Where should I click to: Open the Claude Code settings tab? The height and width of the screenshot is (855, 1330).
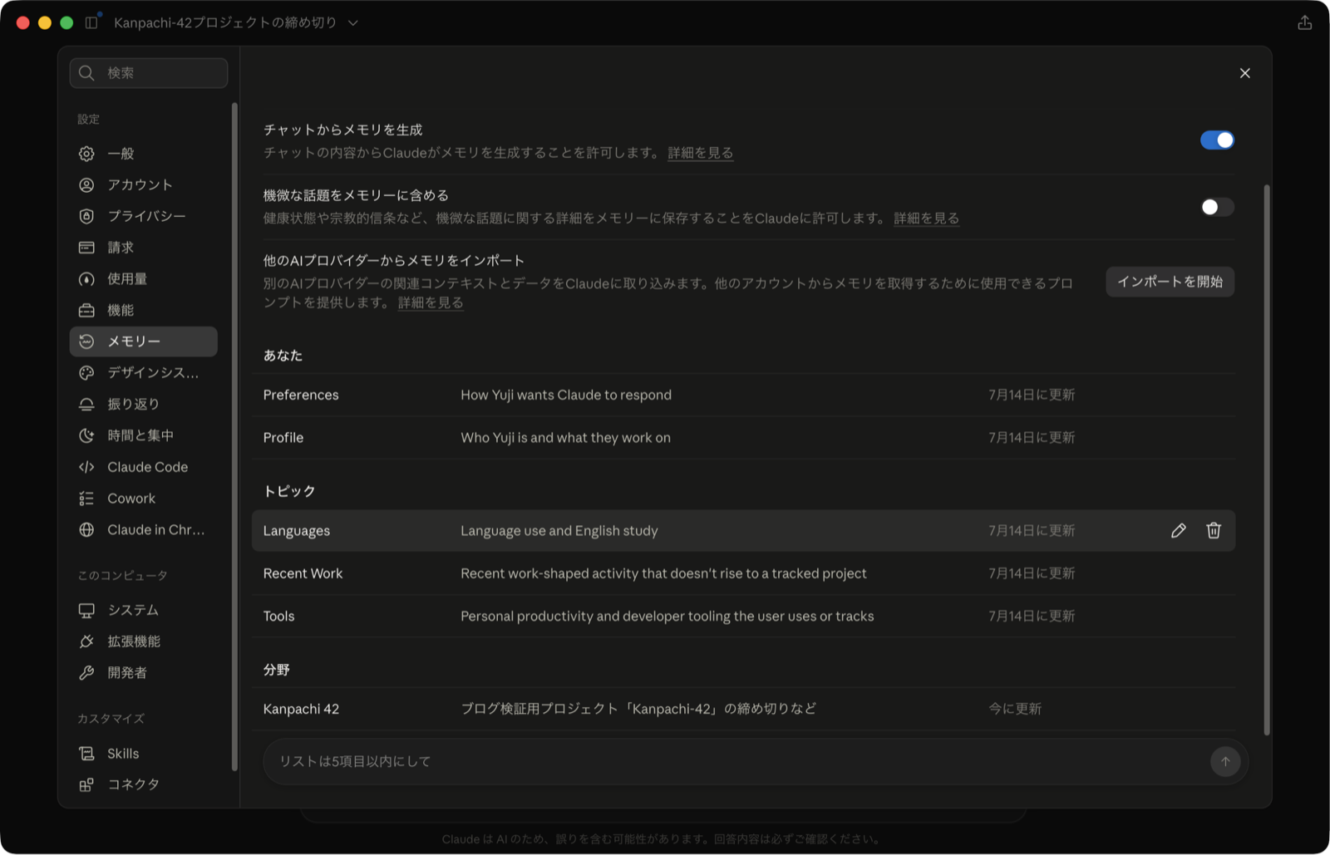pyautogui.click(x=144, y=467)
